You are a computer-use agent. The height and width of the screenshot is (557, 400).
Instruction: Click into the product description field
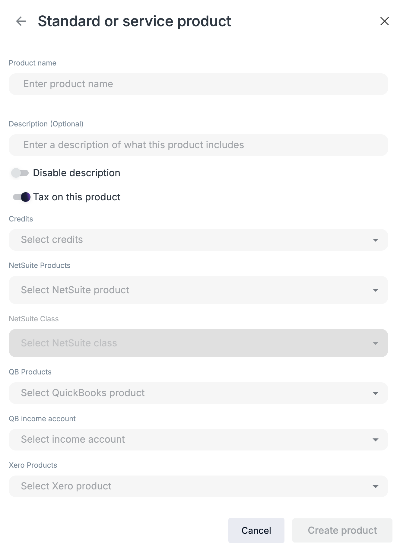(198, 145)
